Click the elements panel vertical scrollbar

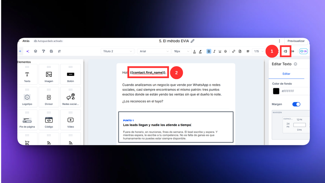84,102
